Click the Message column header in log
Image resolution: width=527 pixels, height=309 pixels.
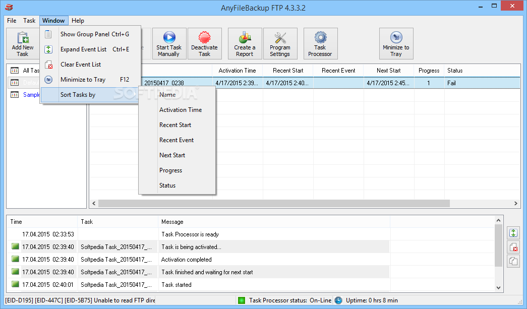[x=274, y=222]
